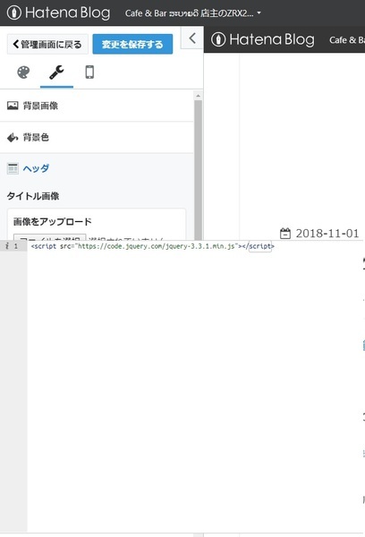This screenshot has width=365, height=537.
Task: Expand the 背景色 section
Action: (x=97, y=137)
